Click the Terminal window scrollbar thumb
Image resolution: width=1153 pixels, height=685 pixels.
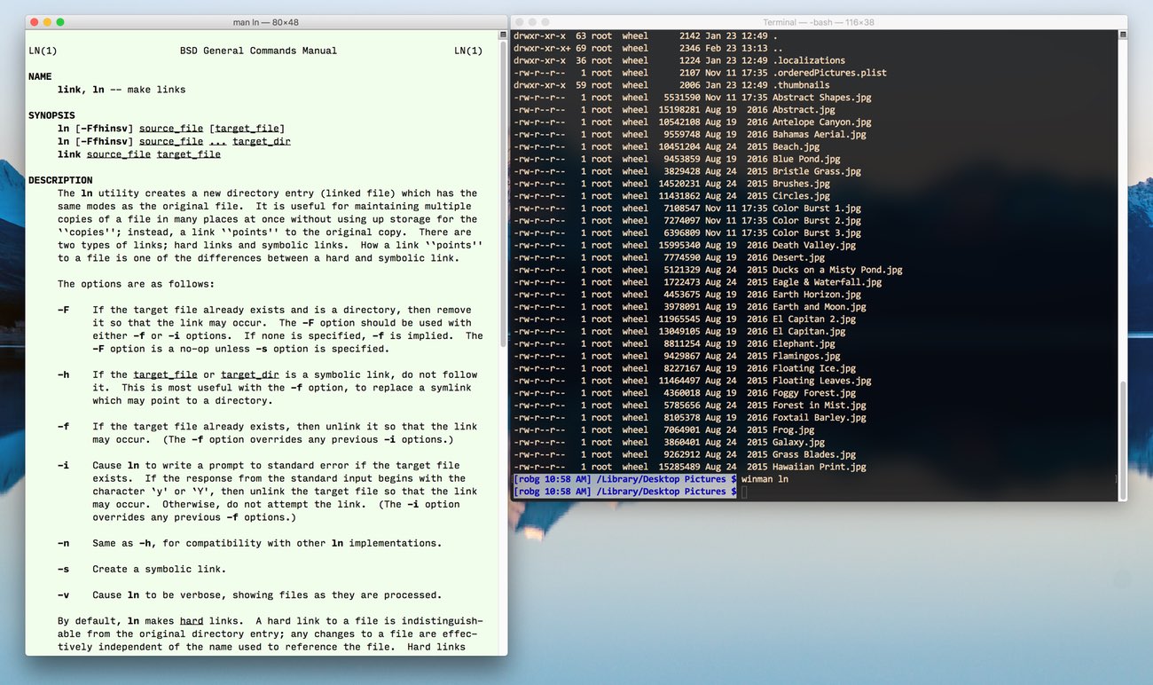[1123, 428]
